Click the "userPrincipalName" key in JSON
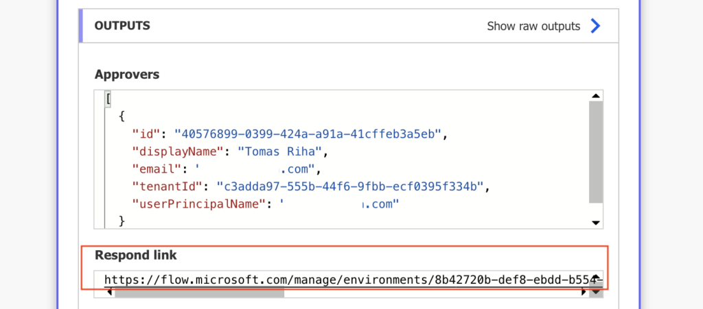This screenshot has height=309, width=703. [x=199, y=204]
